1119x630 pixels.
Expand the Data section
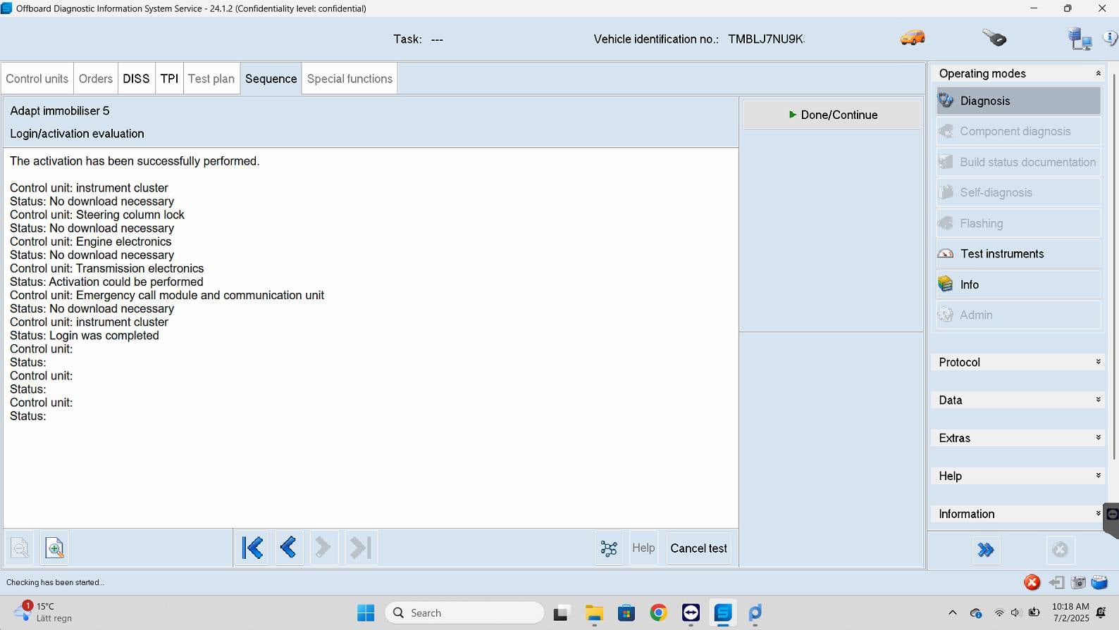[x=1018, y=400]
